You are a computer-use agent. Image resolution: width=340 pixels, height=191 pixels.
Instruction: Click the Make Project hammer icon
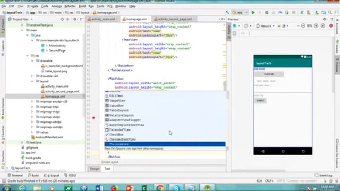[227, 13]
